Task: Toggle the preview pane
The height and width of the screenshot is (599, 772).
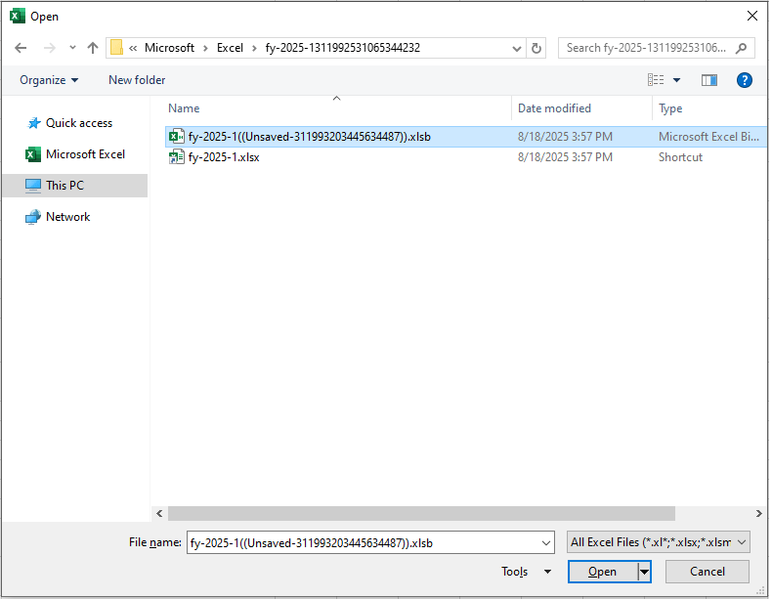Action: click(x=709, y=80)
